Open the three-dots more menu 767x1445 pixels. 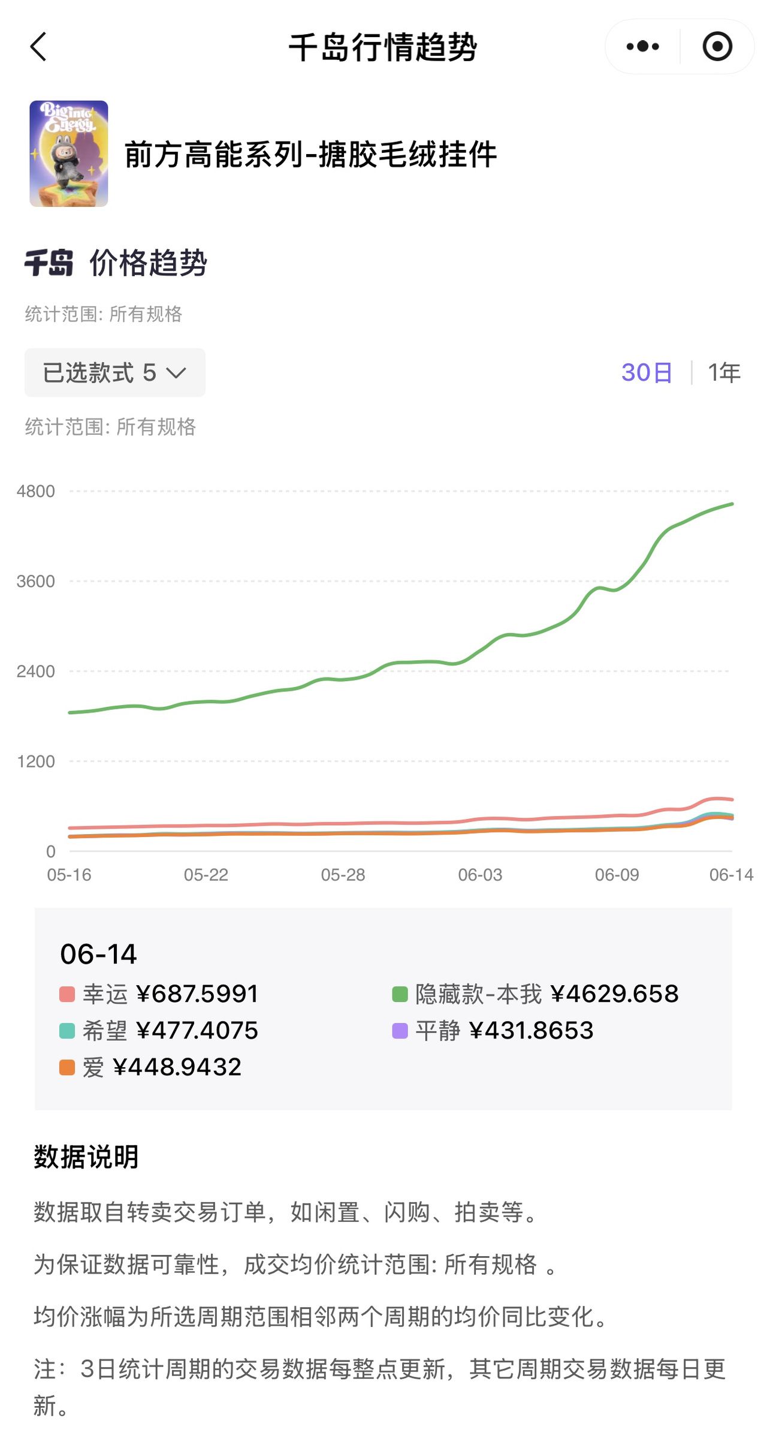(x=642, y=47)
